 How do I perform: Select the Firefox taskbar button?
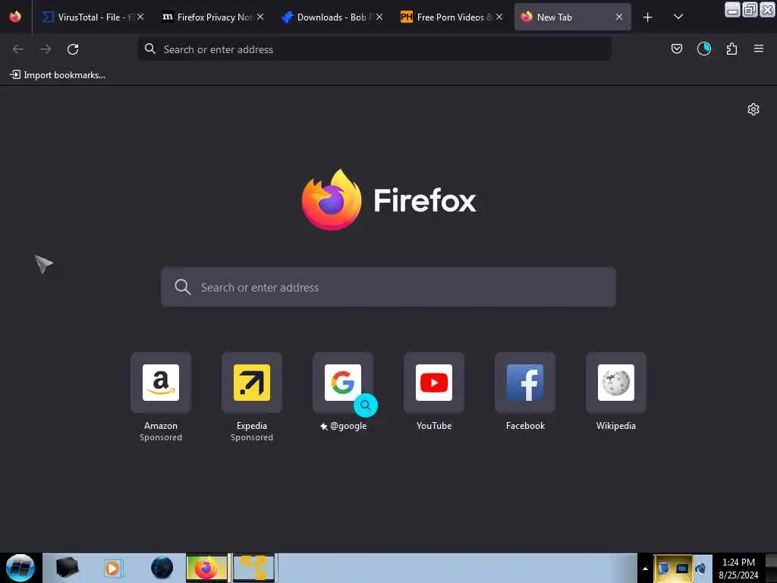[x=207, y=568]
